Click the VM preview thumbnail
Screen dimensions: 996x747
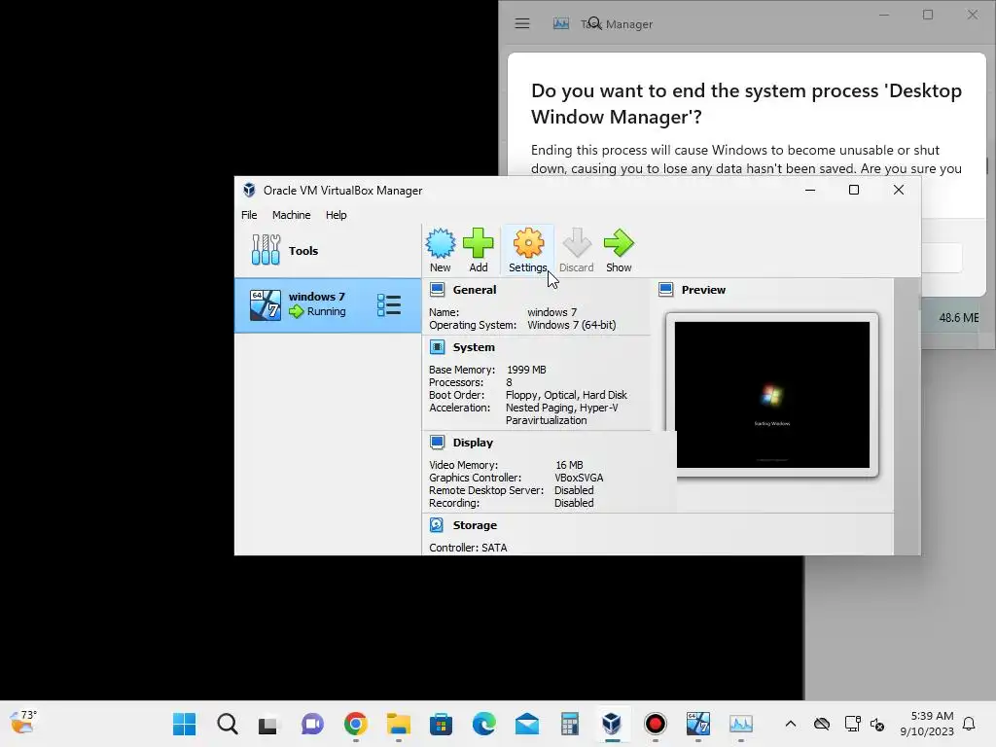point(771,395)
